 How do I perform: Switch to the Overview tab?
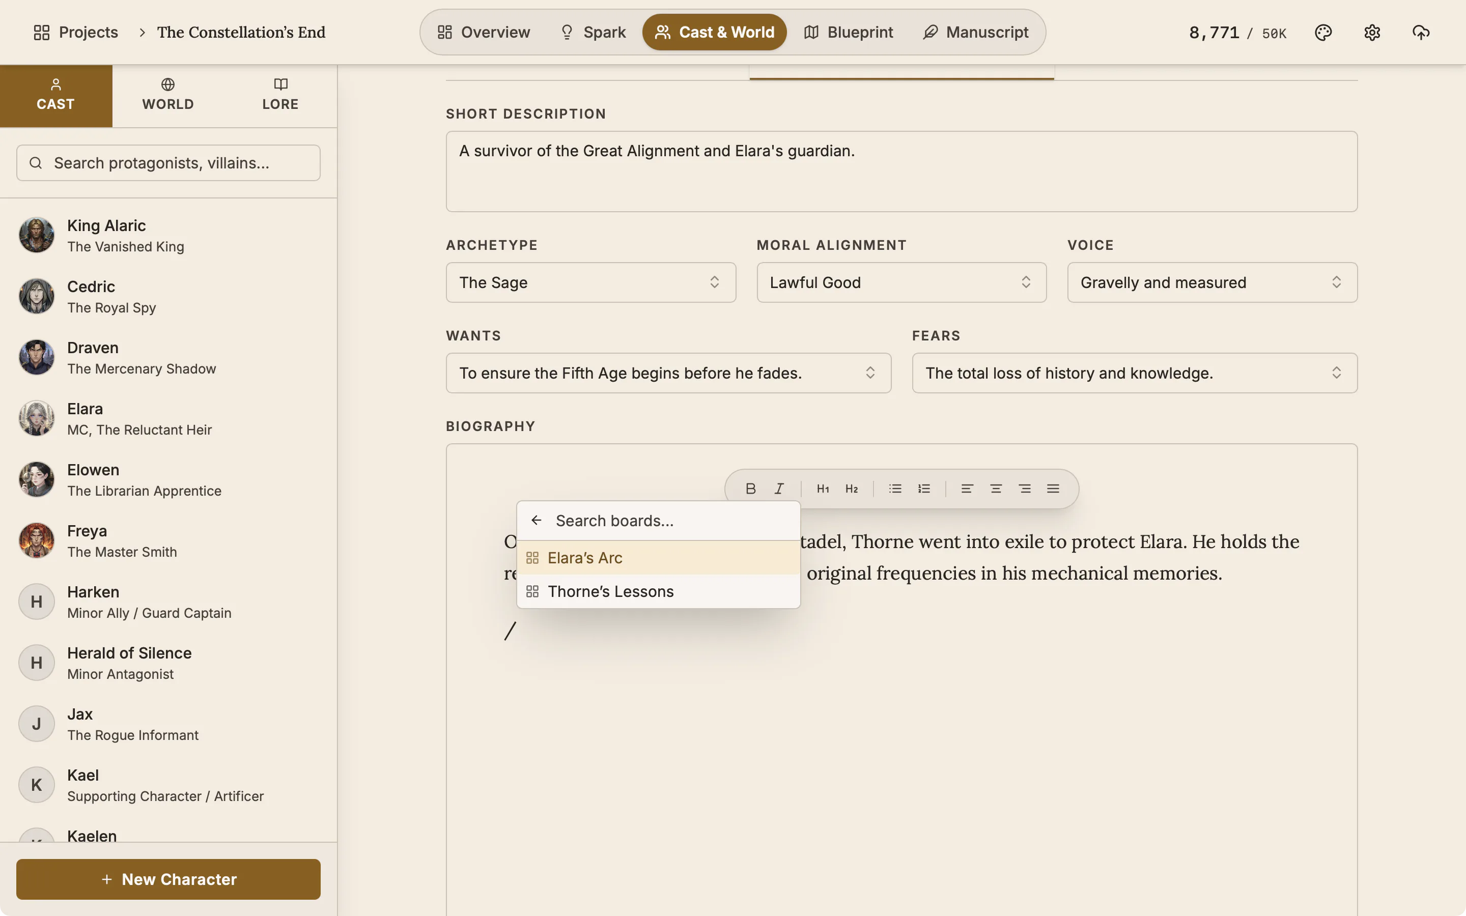pyautogui.click(x=484, y=32)
